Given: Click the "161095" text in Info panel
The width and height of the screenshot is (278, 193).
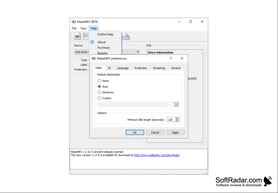Looking at the screenshot, I should tap(192, 79).
